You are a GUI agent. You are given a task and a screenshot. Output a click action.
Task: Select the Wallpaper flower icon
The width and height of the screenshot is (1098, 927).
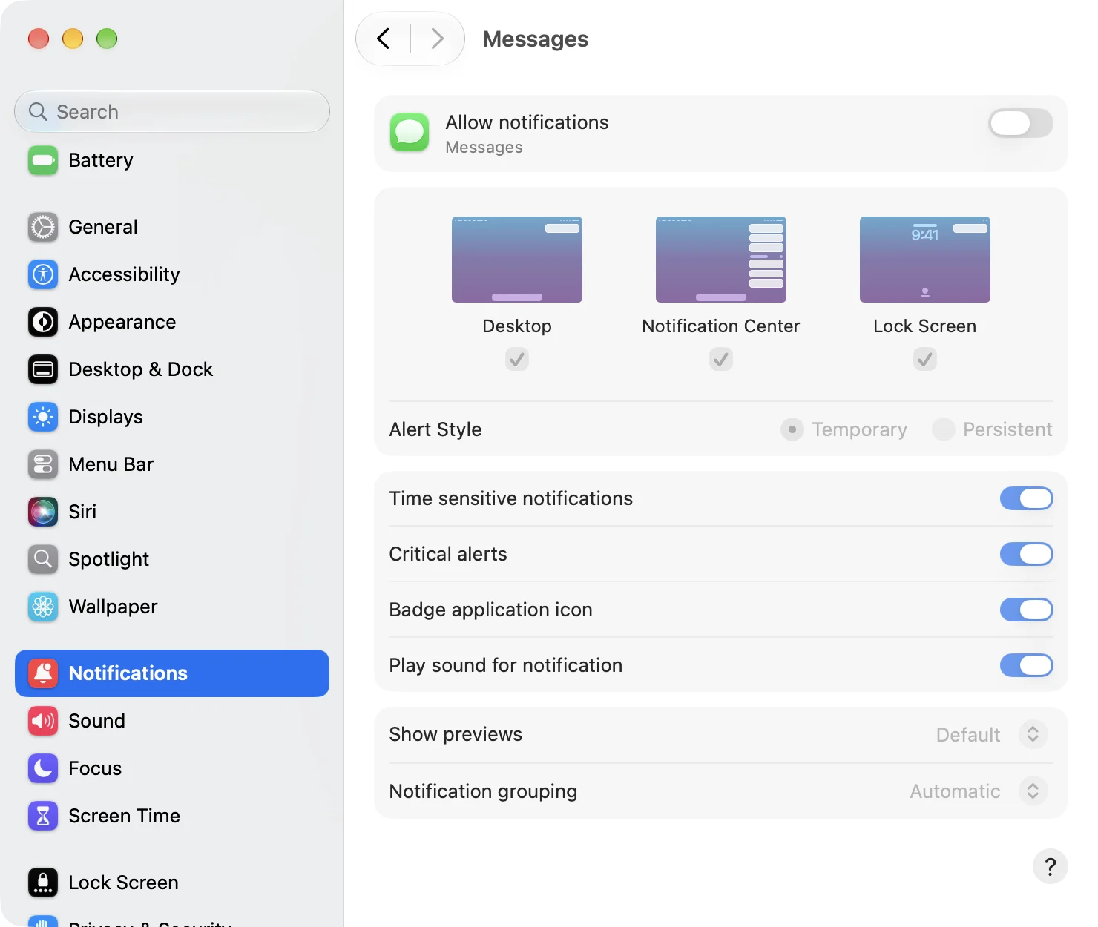coord(43,607)
